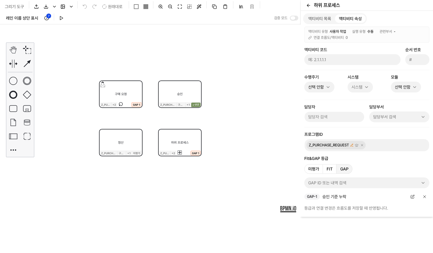The width and height of the screenshot is (433, 253).
Task: Add an intermediate event double circle
Action: [27, 81]
